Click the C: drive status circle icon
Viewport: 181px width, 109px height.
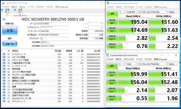pyautogui.click(x=2, y=10)
